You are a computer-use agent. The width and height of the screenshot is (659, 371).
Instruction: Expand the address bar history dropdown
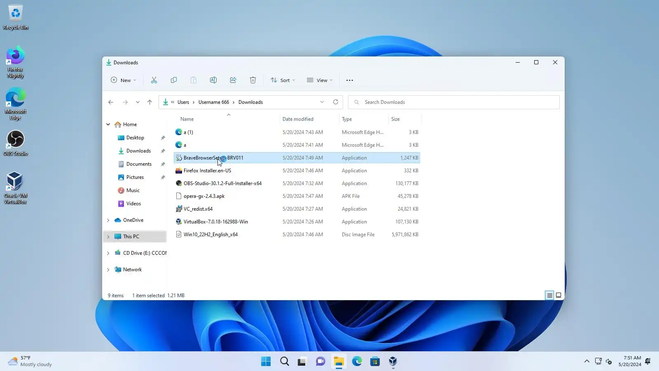[x=322, y=102]
